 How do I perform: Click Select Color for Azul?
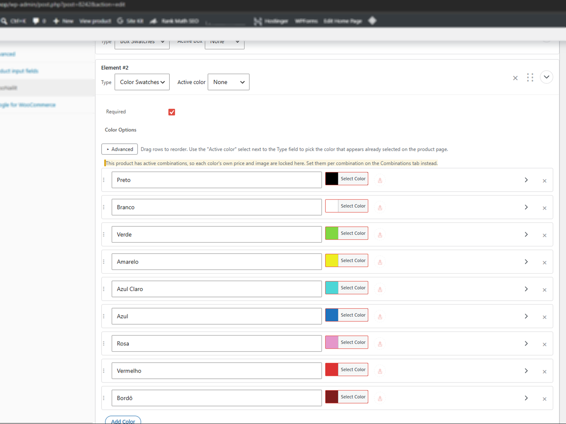pos(353,315)
